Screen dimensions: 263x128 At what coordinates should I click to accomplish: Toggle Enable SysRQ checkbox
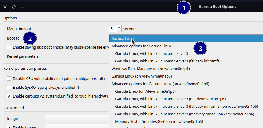pos(9,88)
